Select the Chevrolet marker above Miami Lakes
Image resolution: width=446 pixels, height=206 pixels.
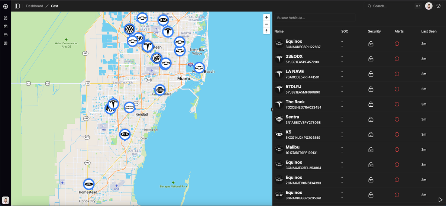(x=142, y=17)
